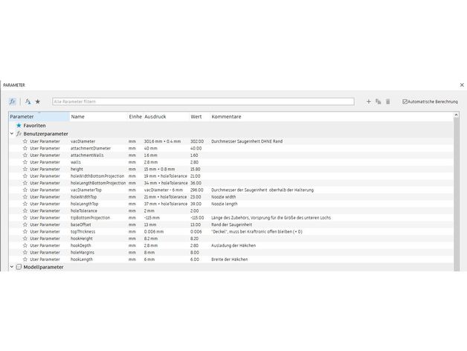The height and width of the screenshot is (351, 467).
Task: Show only favorites with star toolbar icon
Action: [x=38, y=101]
